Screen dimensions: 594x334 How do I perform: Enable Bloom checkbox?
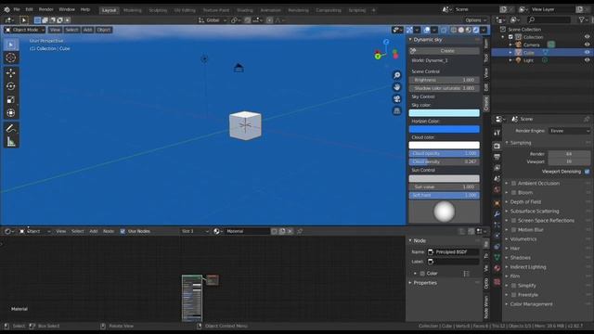pyautogui.click(x=513, y=193)
